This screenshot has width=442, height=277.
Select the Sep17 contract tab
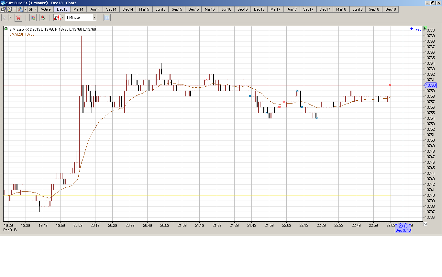[x=308, y=9]
